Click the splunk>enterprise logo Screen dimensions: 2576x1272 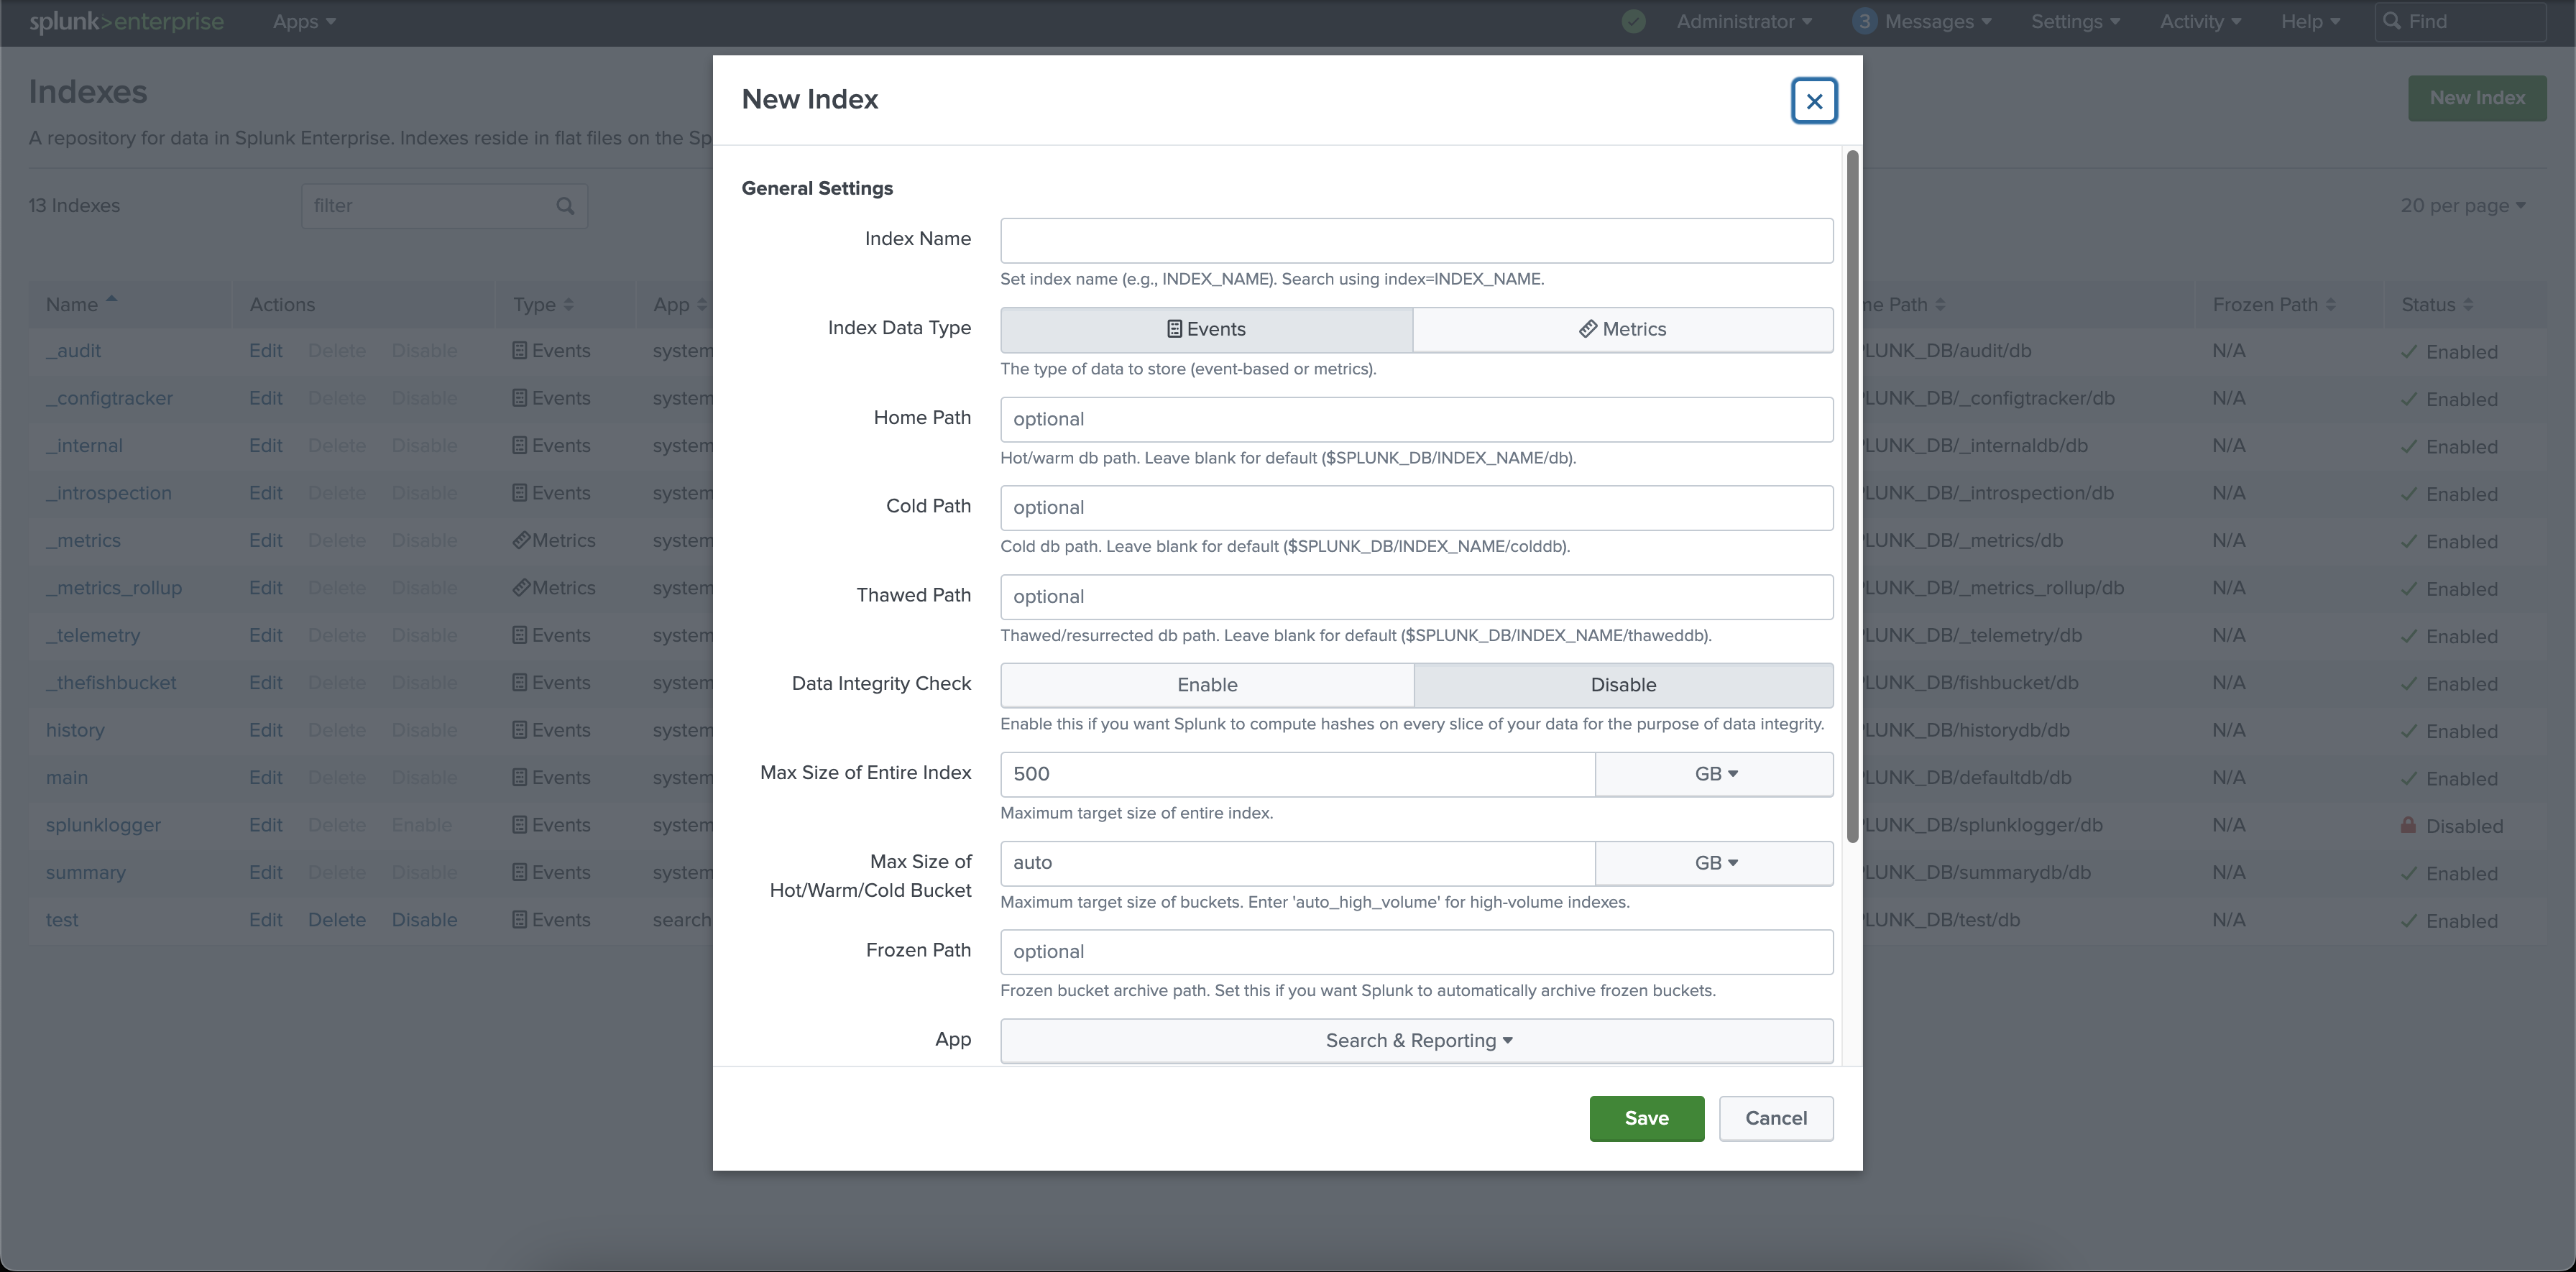click(126, 22)
